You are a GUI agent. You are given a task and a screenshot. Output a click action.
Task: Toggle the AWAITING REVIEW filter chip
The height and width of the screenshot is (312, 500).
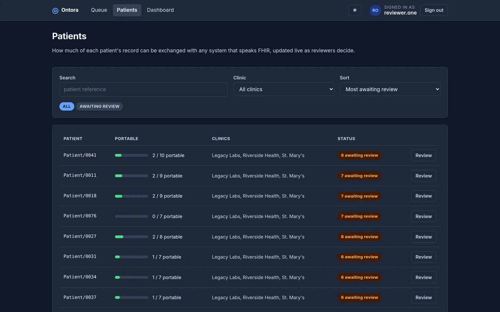coord(99,106)
